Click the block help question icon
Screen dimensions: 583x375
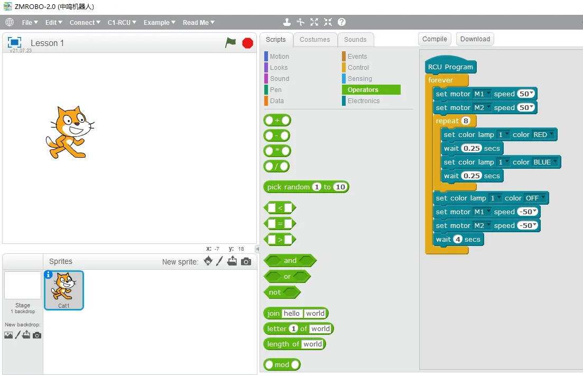(342, 22)
